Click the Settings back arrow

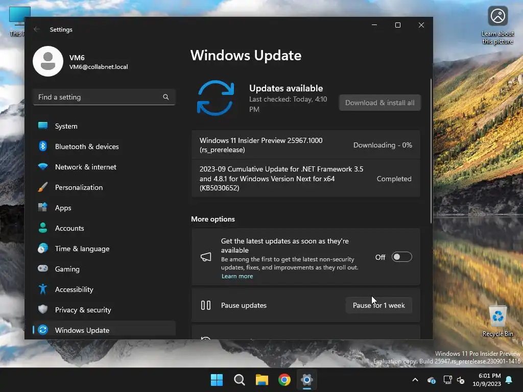[37, 29]
